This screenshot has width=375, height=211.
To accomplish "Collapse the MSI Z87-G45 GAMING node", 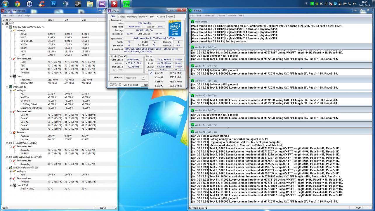I will coord(7,27).
